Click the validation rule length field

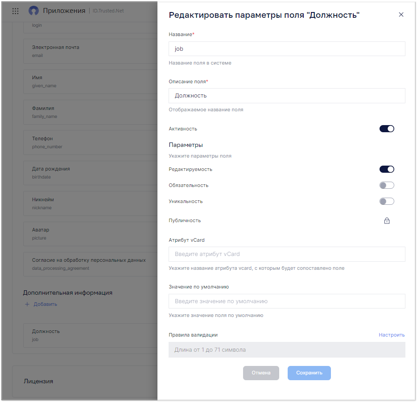(287, 350)
